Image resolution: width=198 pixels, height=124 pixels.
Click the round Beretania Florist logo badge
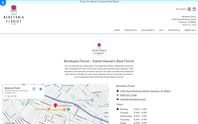pyautogui.click(x=99, y=49)
